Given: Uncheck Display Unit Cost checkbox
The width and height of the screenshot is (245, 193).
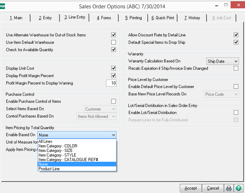Looking at the screenshot, I should tap(113, 68).
